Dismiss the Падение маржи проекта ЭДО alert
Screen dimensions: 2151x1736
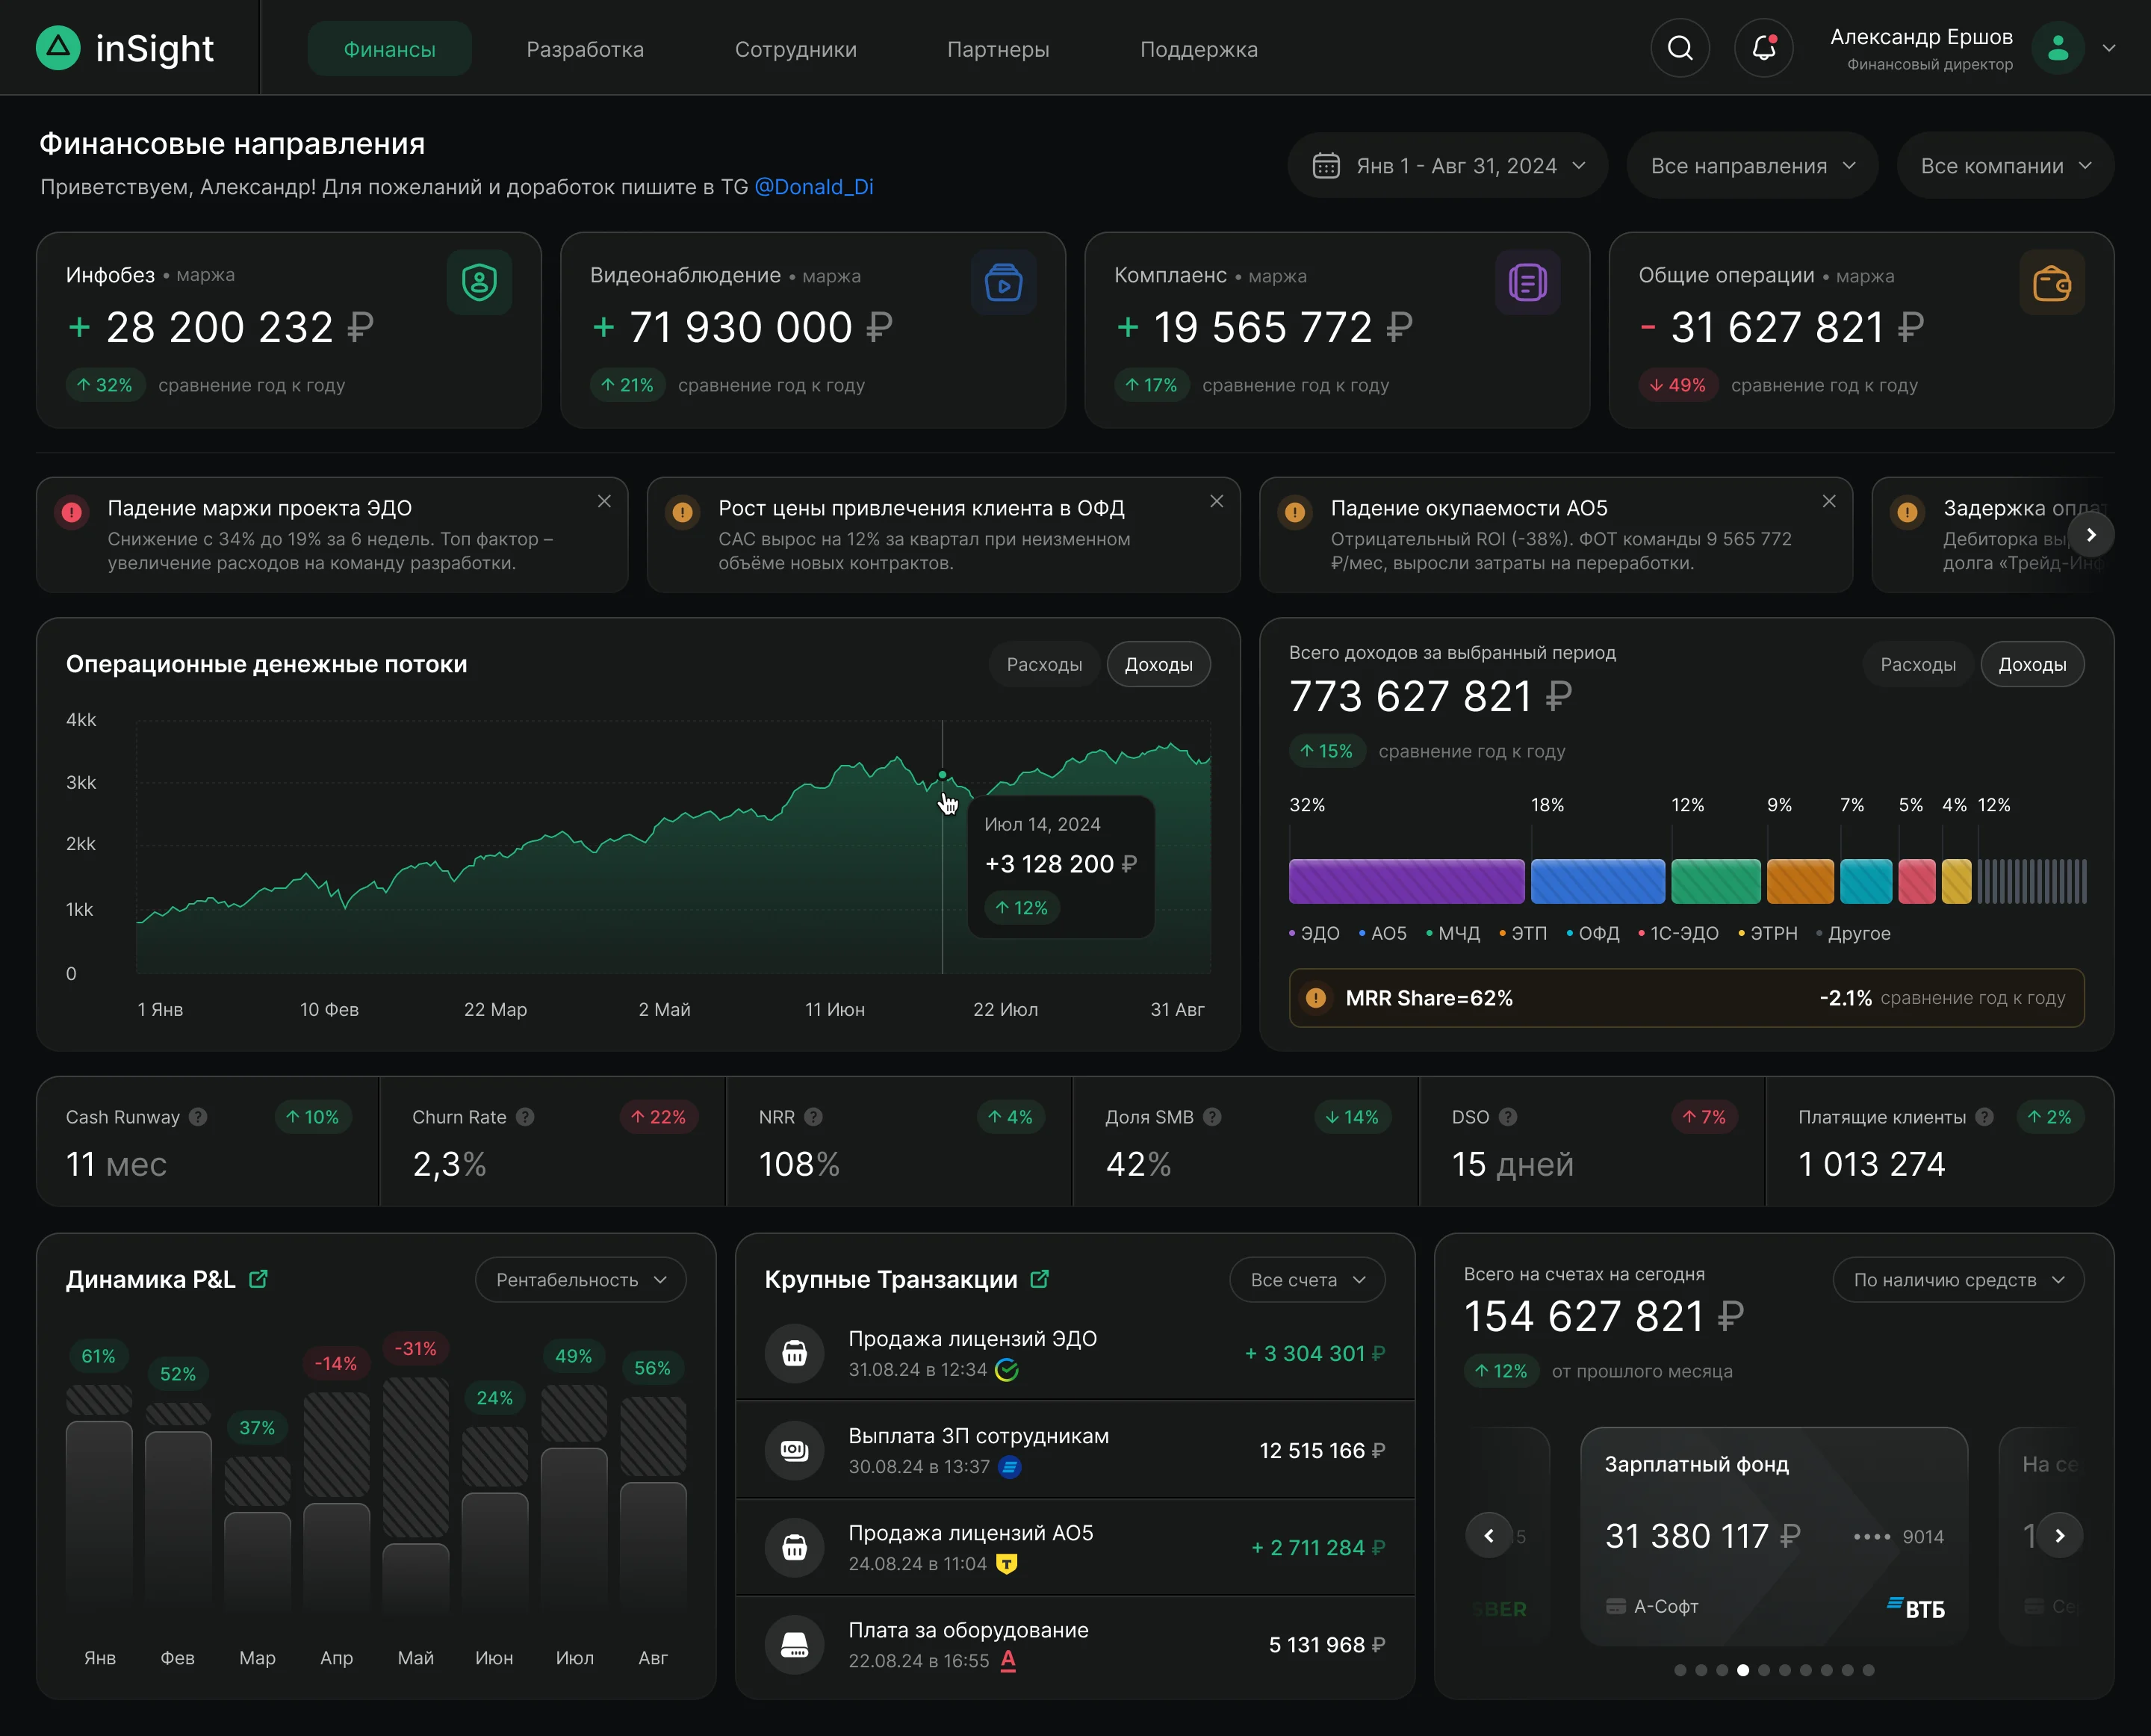pyautogui.click(x=604, y=501)
